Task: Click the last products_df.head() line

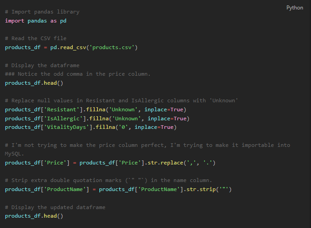Action: point(34,216)
